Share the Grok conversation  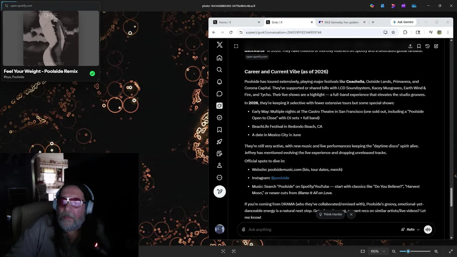[x=410, y=46]
